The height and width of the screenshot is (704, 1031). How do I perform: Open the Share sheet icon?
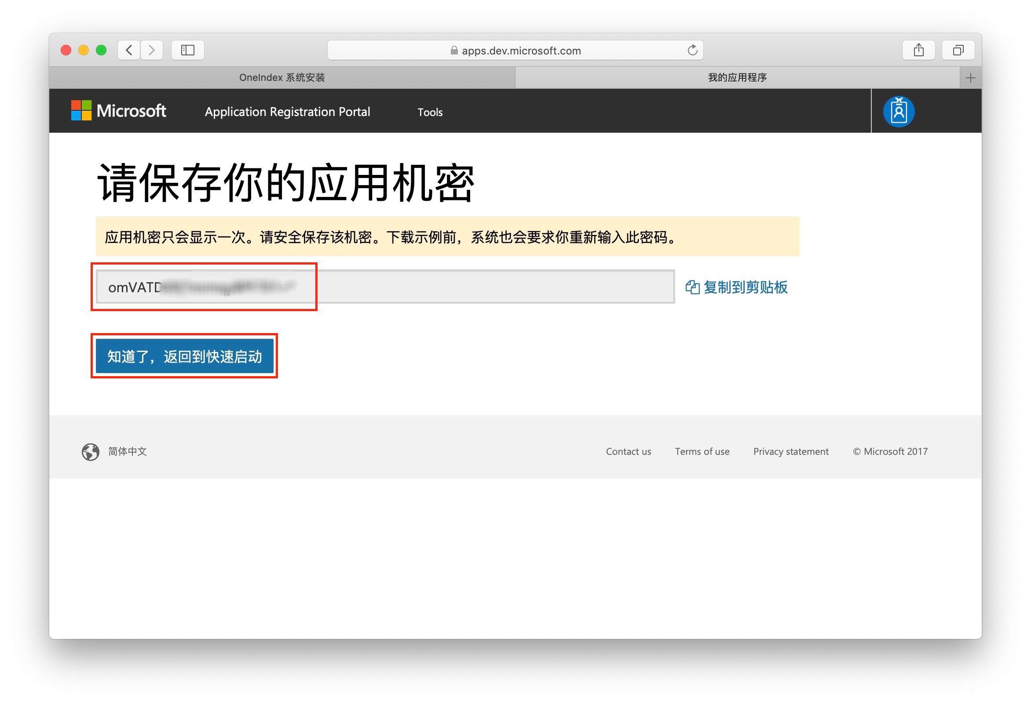tap(918, 50)
